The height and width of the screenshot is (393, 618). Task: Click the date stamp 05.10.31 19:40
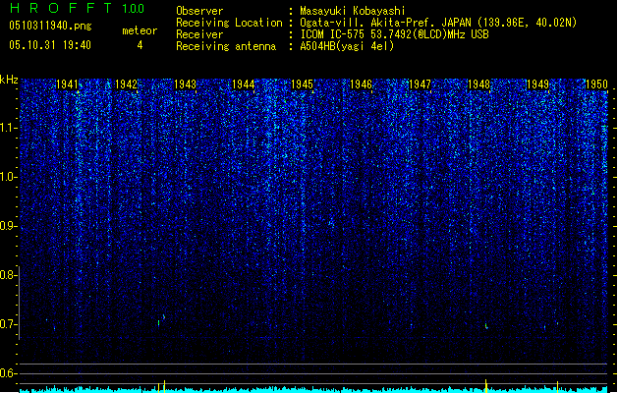50,45
